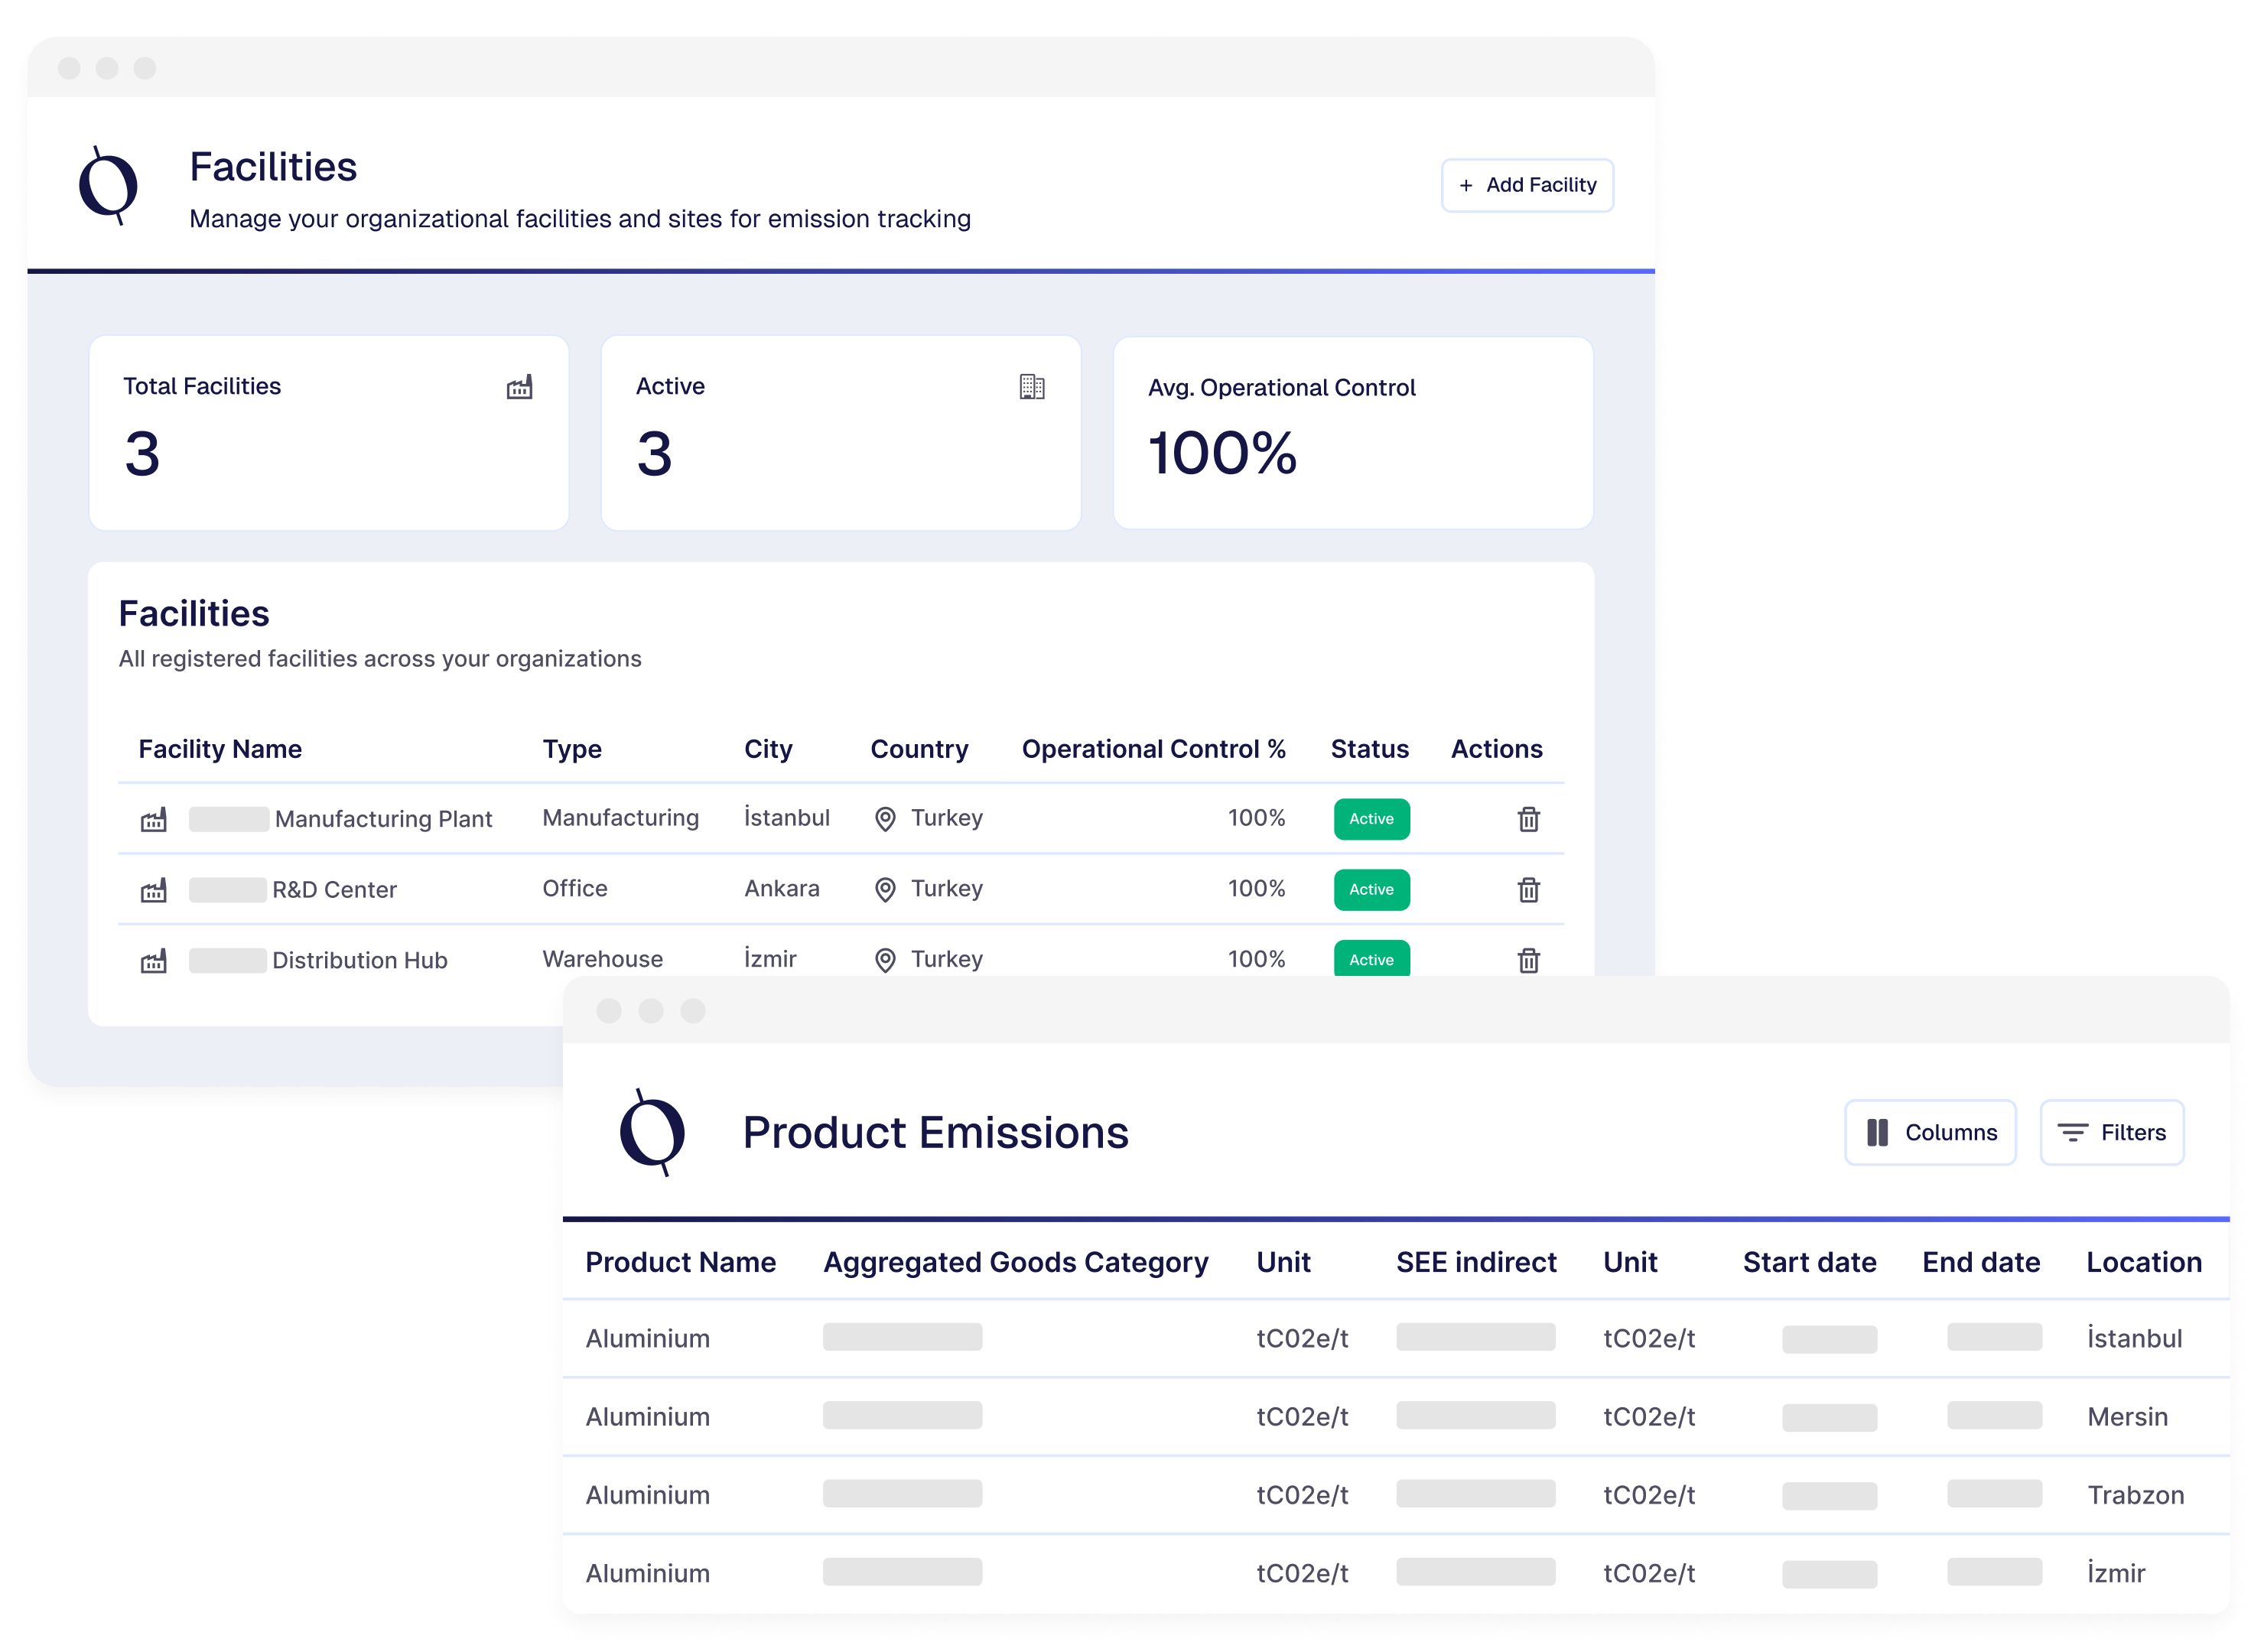
Task: Click Operational Control % column header
Action: 1153,749
